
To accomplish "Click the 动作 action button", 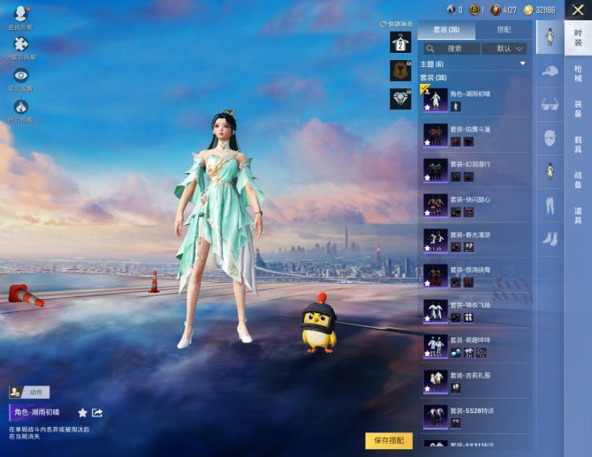I will (29, 393).
